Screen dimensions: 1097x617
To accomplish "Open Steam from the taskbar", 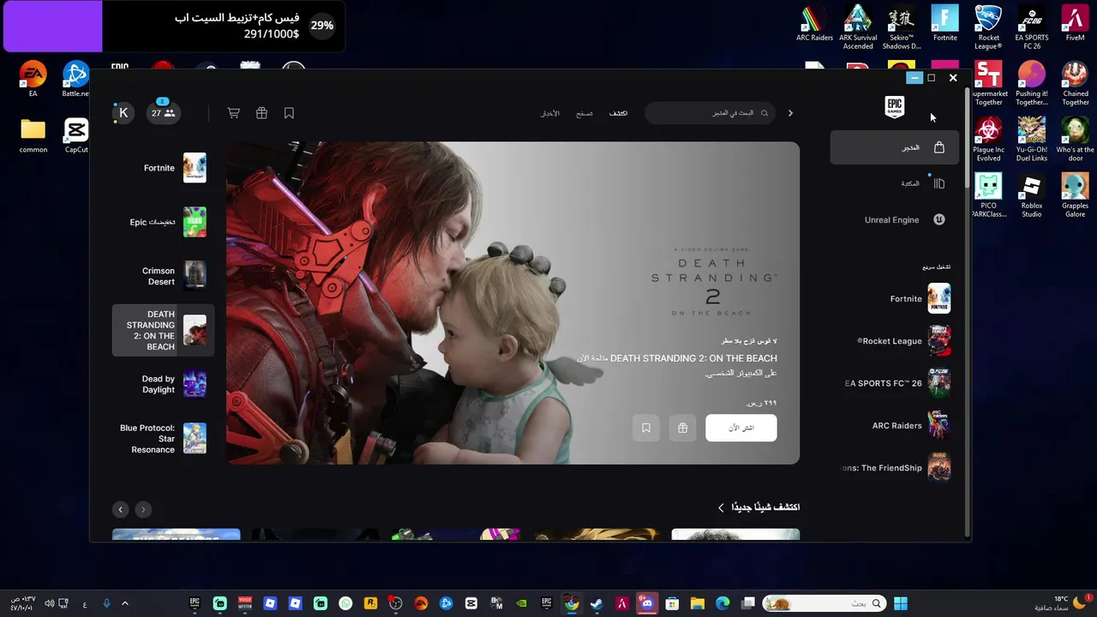I will point(596,603).
